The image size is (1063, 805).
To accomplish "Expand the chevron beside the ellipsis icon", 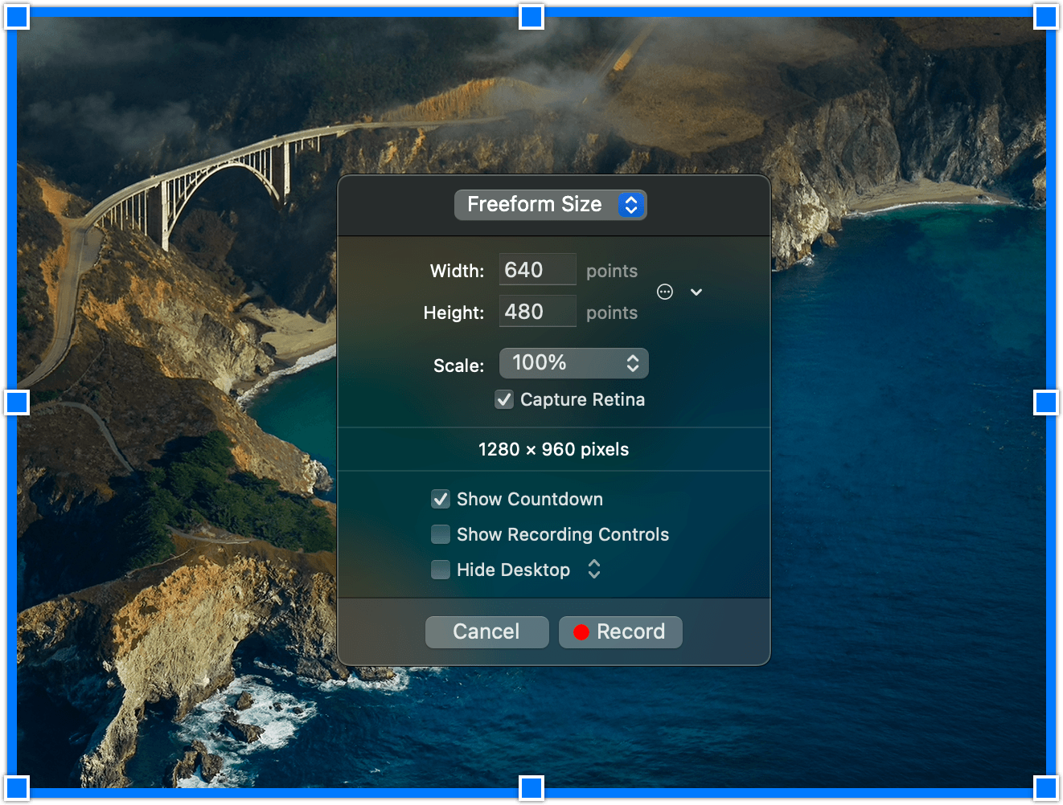I will [x=696, y=292].
